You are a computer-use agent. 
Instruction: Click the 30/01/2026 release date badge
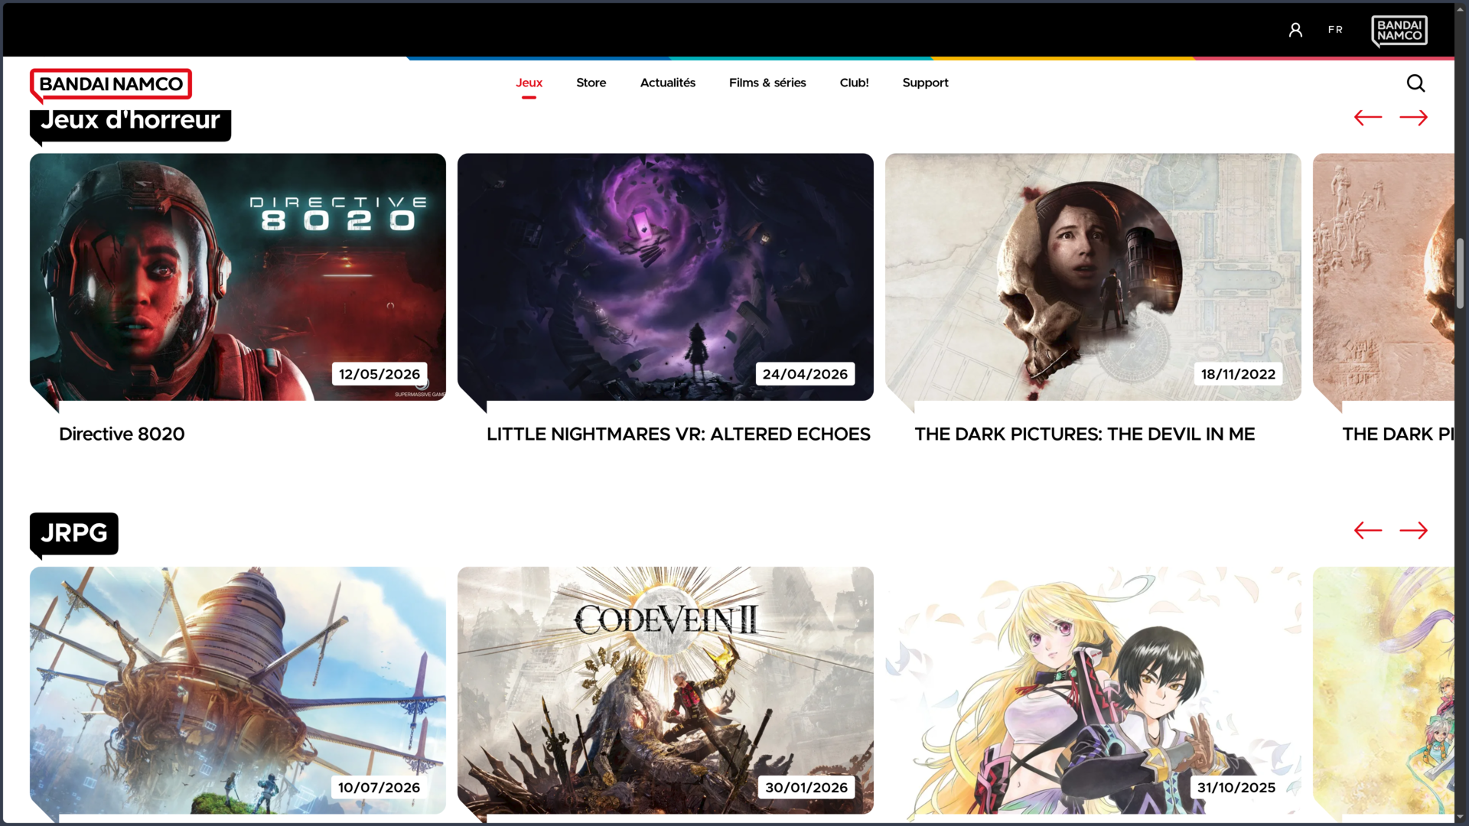point(806,788)
